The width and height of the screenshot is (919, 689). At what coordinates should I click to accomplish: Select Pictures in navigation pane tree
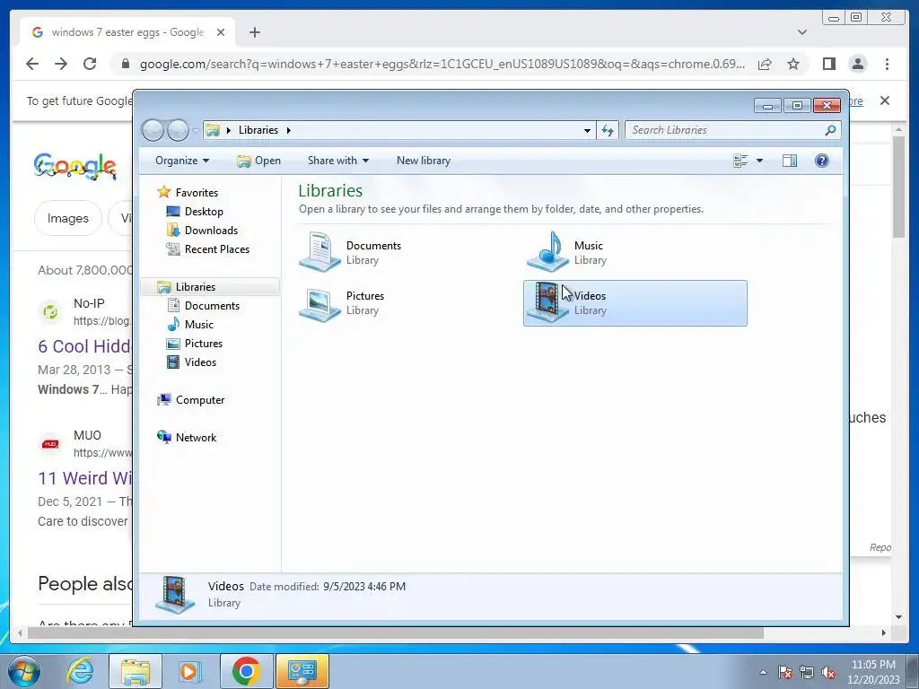pyautogui.click(x=204, y=344)
